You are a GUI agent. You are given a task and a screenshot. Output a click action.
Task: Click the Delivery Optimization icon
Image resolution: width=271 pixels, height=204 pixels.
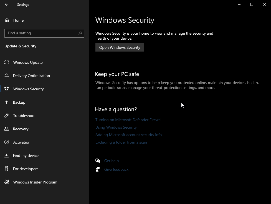7,76
